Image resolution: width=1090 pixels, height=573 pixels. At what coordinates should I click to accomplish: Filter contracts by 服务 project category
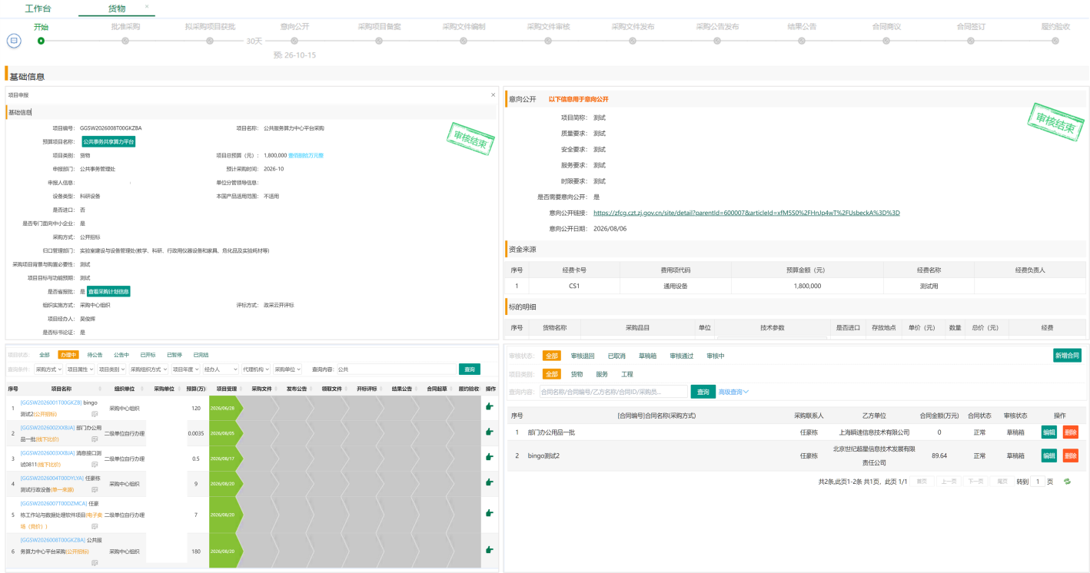[x=602, y=374]
